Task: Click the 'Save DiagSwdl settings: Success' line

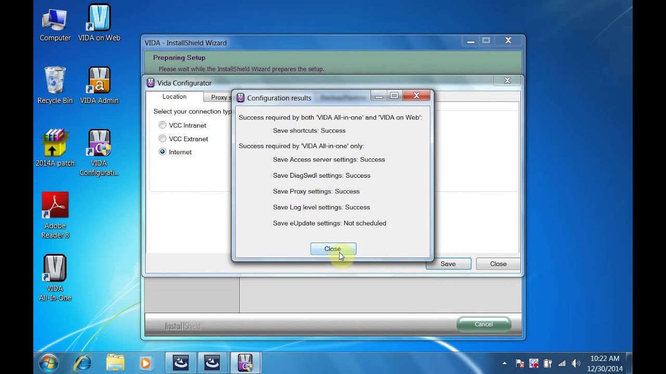Action: pyautogui.click(x=322, y=176)
